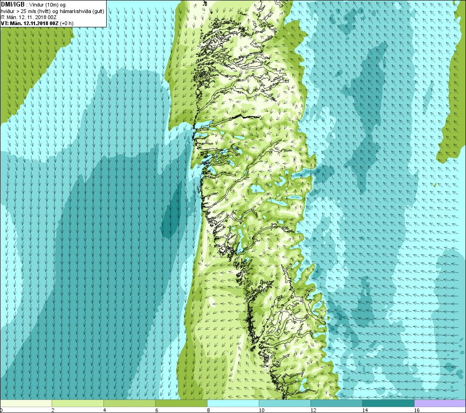This screenshot has width=466, height=413.
Task: Click the dark teal 14–16 legend swatch
Action: [388, 403]
